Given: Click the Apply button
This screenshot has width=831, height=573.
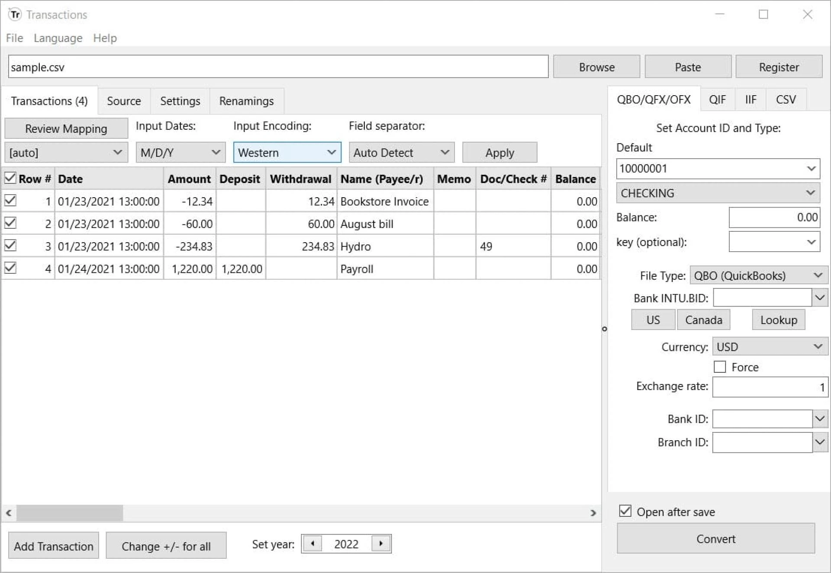Looking at the screenshot, I should [500, 152].
